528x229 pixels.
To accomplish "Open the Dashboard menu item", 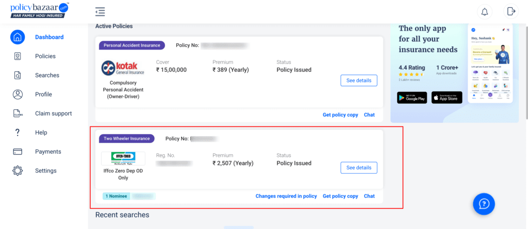I will 49,37.
